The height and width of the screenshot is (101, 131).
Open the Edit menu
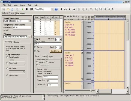point(10,5)
